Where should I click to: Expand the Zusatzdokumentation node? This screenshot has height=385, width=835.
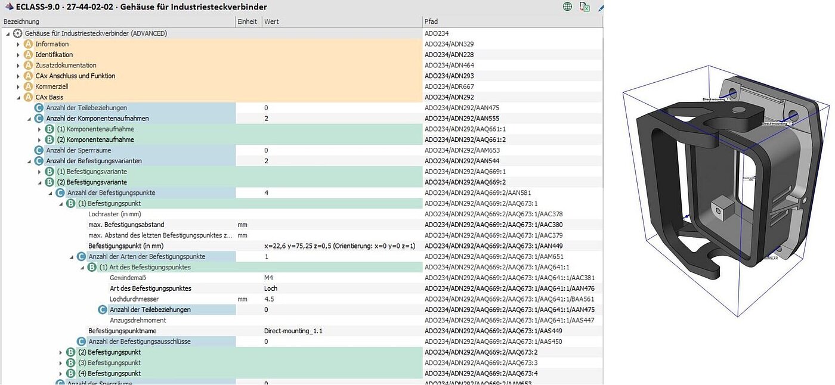coord(18,66)
